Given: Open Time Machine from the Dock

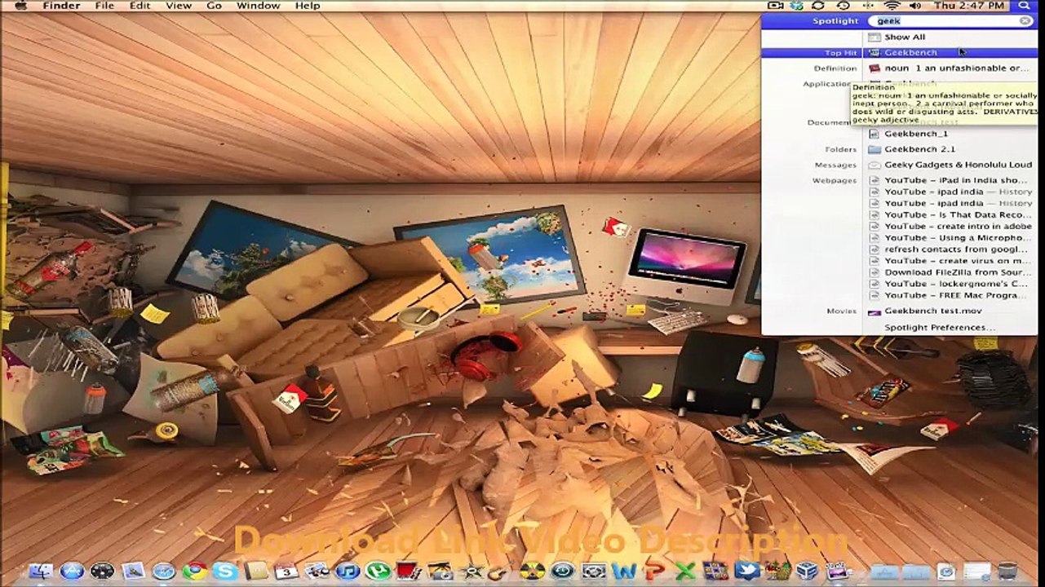Looking at the screenshot, I should 563,571.
